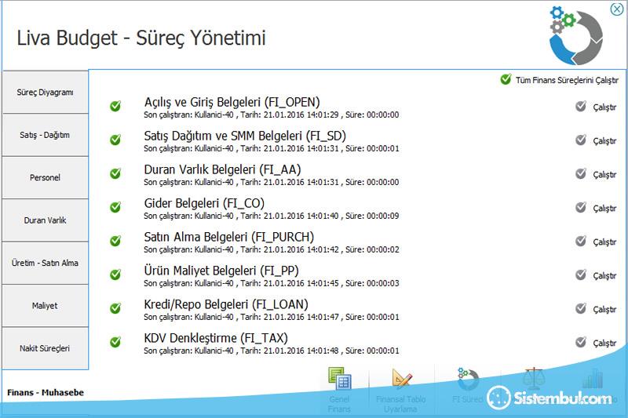Click the run details line ending 14:01:47

coord(271,317)
